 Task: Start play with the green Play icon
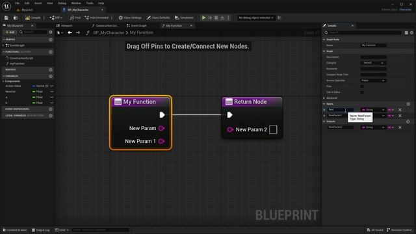pyautogui.click(x=203, y=18)
